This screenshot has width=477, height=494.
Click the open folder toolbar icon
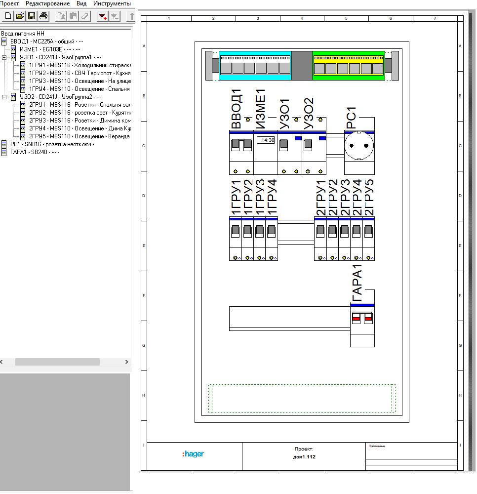click(20, 16)
